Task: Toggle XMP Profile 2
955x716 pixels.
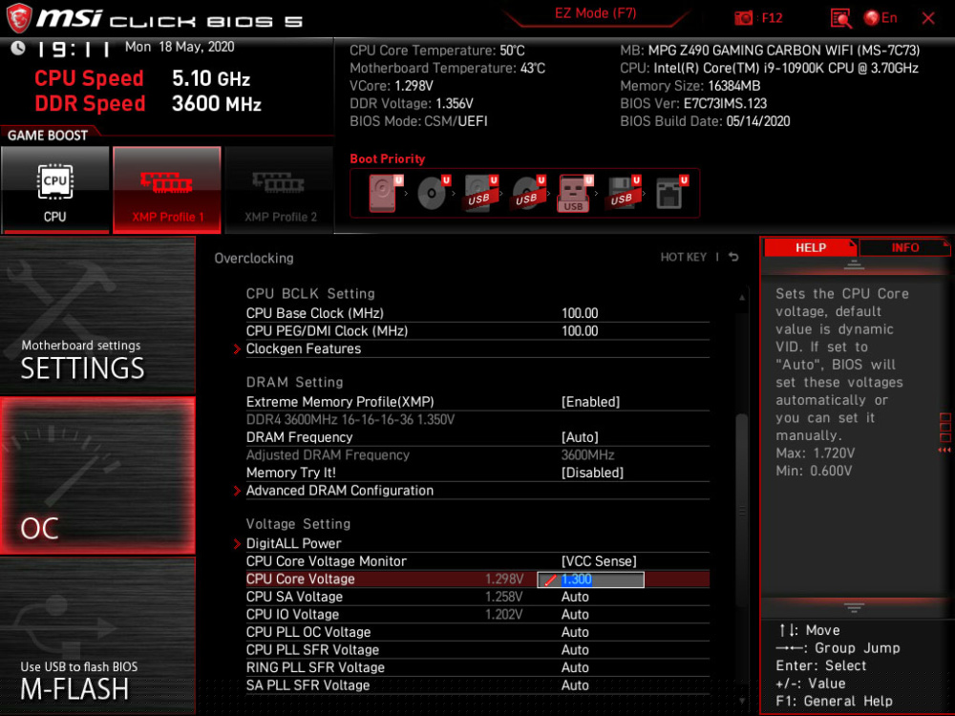Action: 280,189
